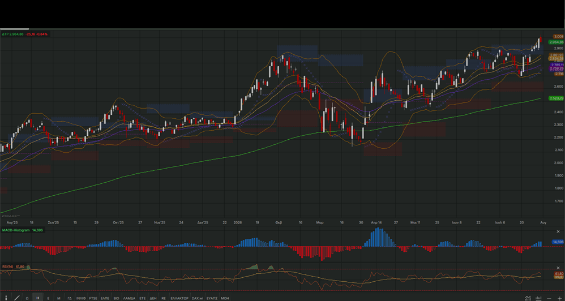Click the green 2.523,29 moving average tag
The width and height of the screenshot is (565, 301).
(x=557, y=98)
